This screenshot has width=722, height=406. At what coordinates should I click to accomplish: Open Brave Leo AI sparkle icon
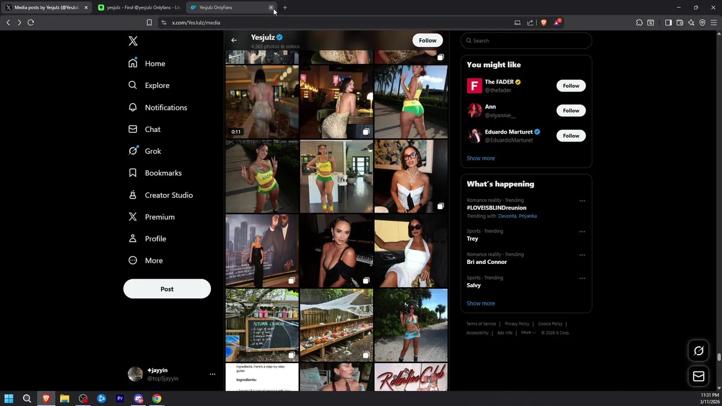click(691, 23)
